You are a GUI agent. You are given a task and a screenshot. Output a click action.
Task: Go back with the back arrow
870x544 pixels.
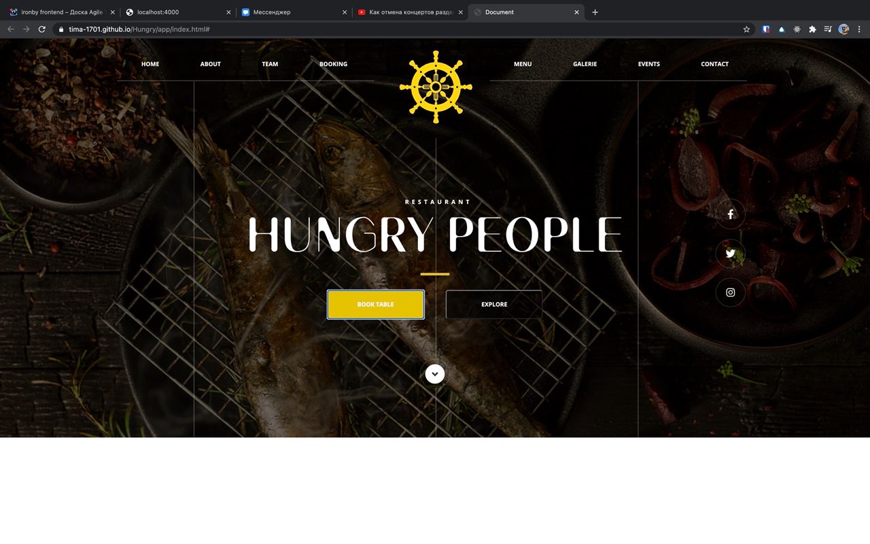[10, 29]
